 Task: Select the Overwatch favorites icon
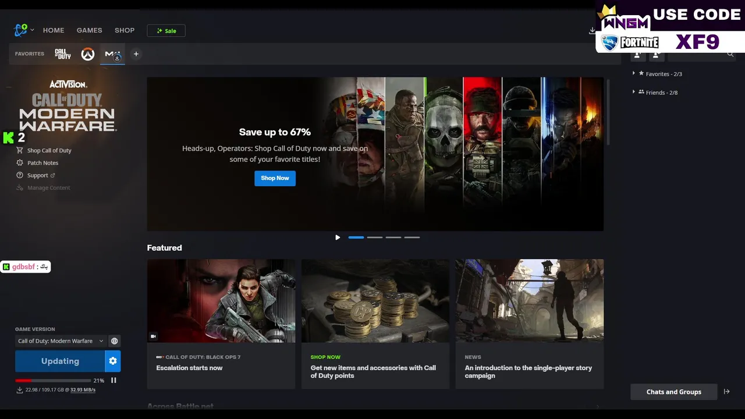(88, 54)
